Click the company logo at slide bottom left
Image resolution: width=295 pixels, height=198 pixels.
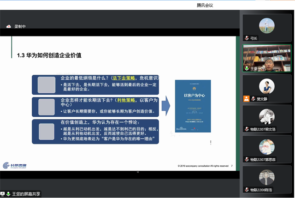pyautogui.click(x=14, y=165)
